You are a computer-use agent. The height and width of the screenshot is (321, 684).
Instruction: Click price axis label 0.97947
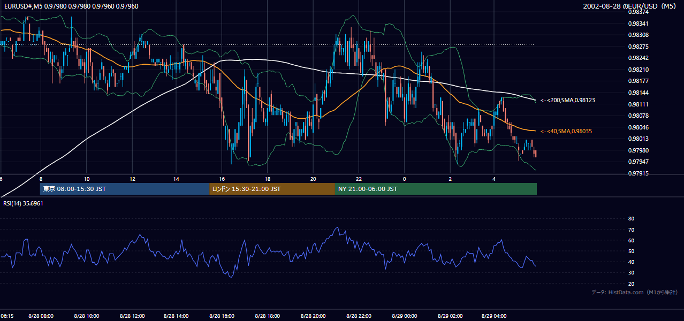pos(637,162)
